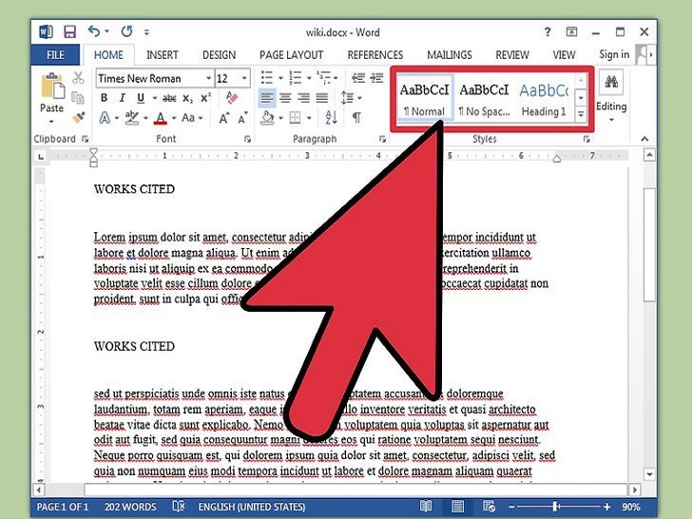Apply the Heading 1 style

coord(544,99)
